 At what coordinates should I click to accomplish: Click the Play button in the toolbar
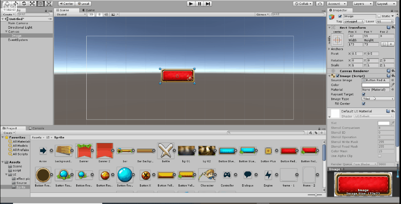[190, 4]
